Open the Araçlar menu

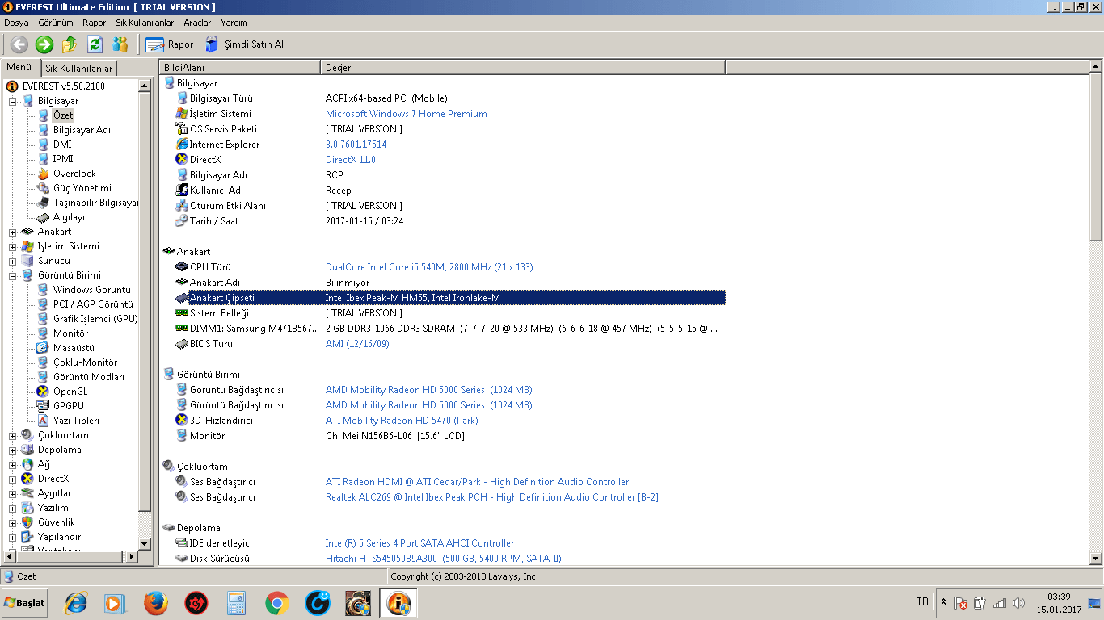click(x=197, y=23)
